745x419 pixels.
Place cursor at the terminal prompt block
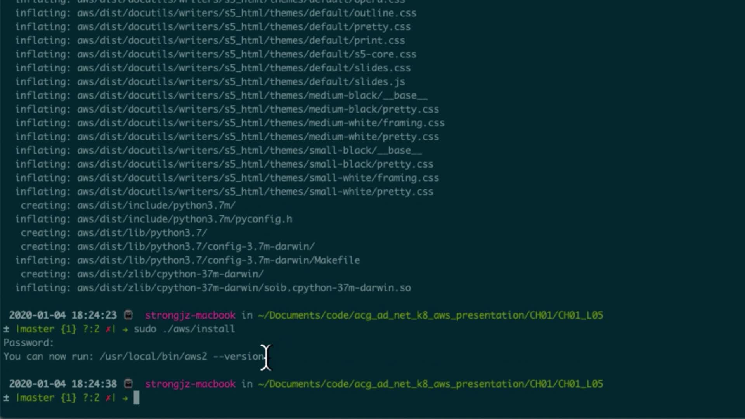(x=136, y=398)
